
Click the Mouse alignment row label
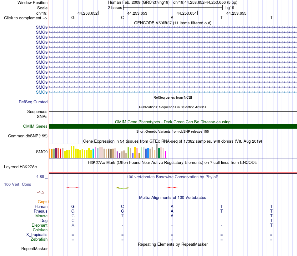click(x=41, y=216)
